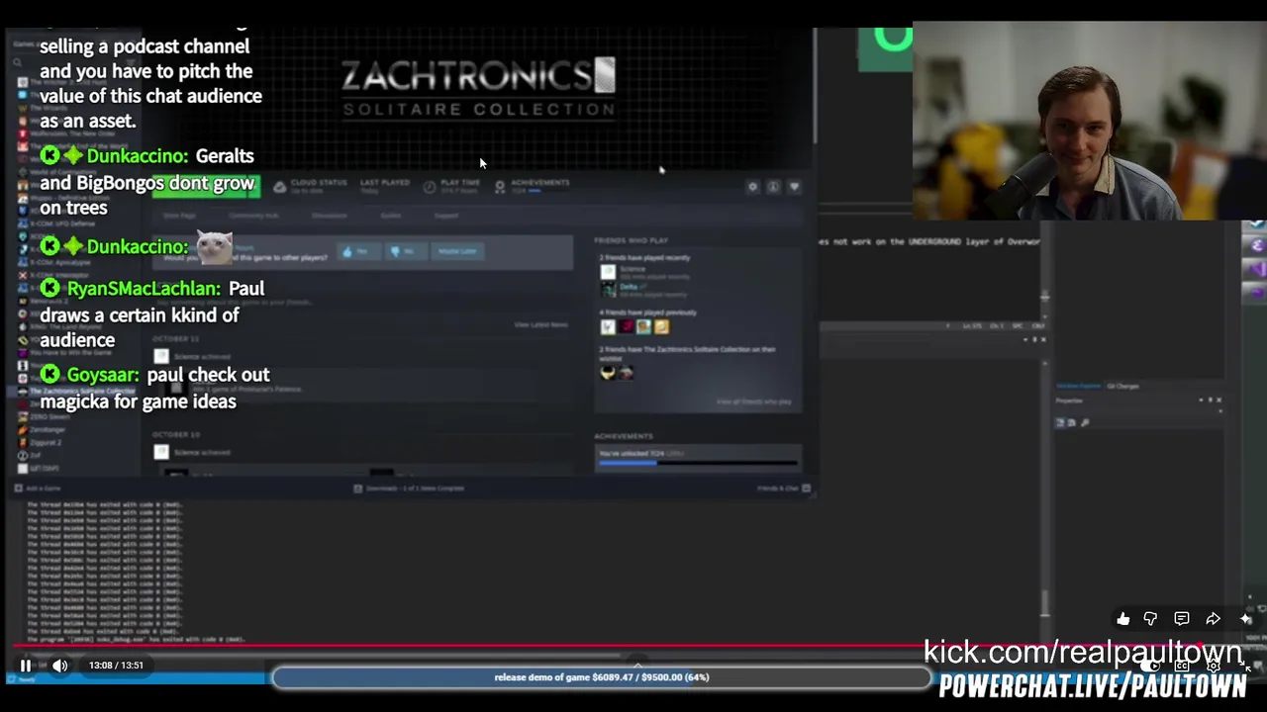Mute the video with the speaker icon

(x=60, y=666)
